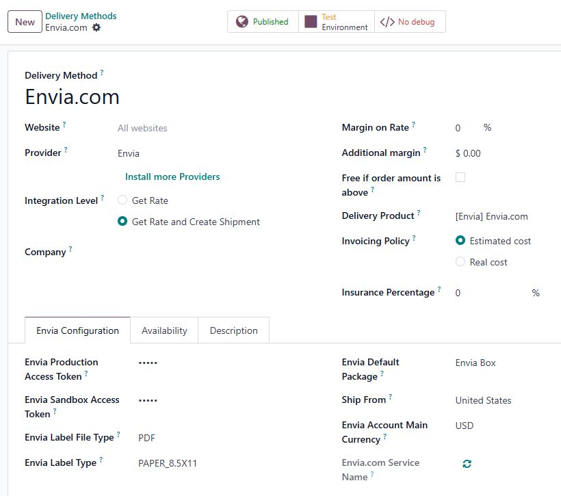
Task: Open help tooltip next to Sandbox Access Token
Action: [x=55, y=410]
